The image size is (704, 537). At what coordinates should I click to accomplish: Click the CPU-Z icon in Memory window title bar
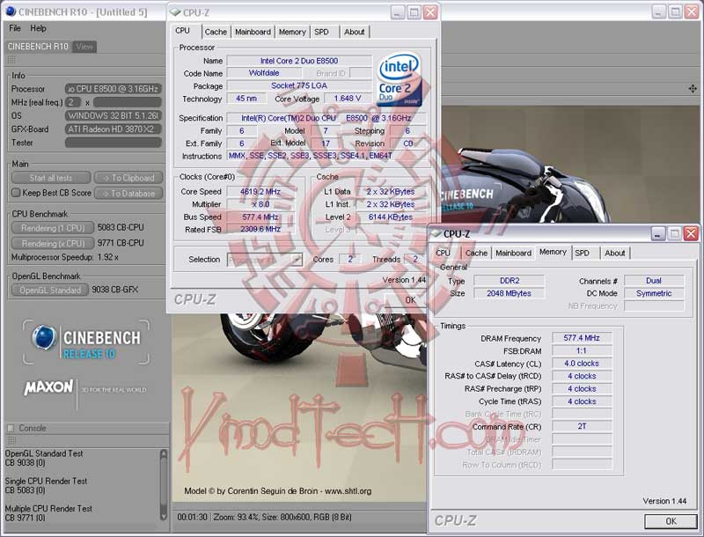point(436,234)
